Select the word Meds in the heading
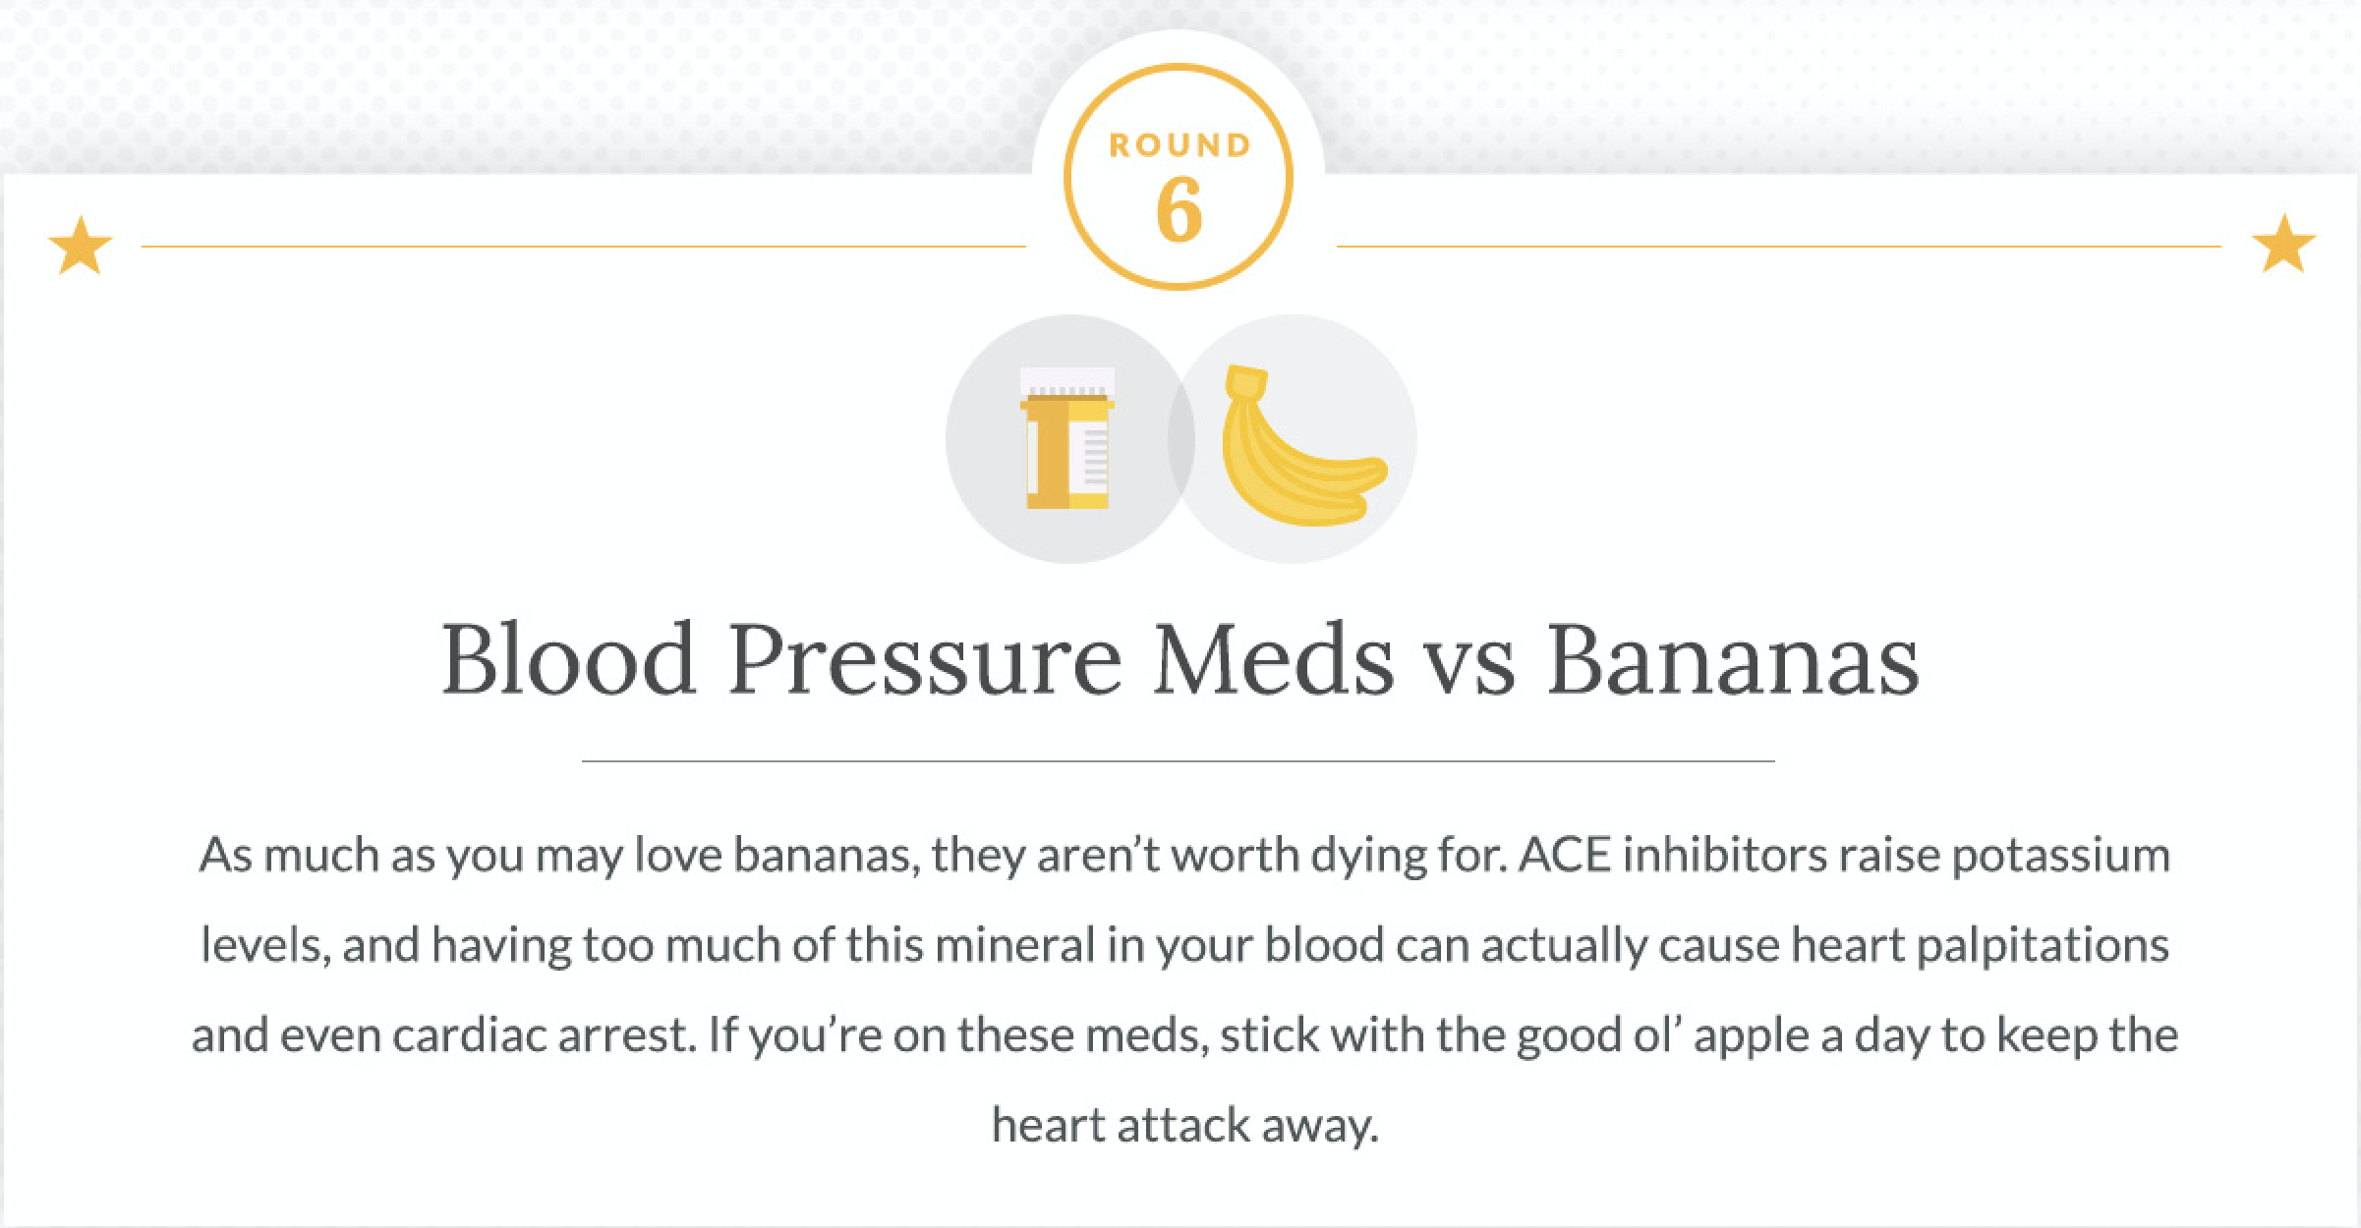 (x=1274, y=660)
